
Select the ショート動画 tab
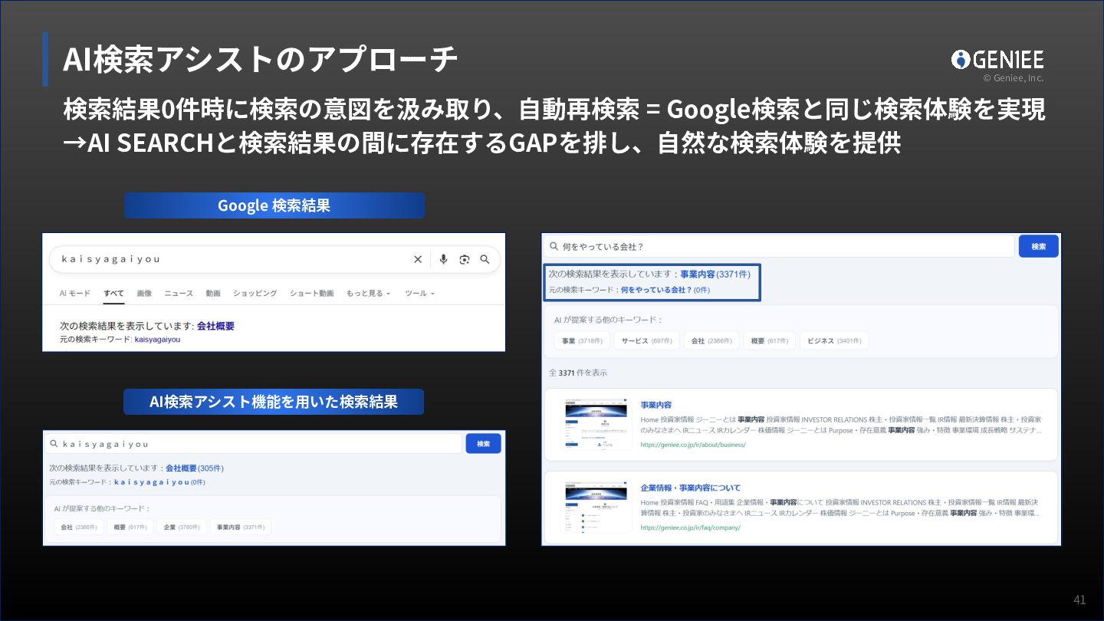coord(311,294)
